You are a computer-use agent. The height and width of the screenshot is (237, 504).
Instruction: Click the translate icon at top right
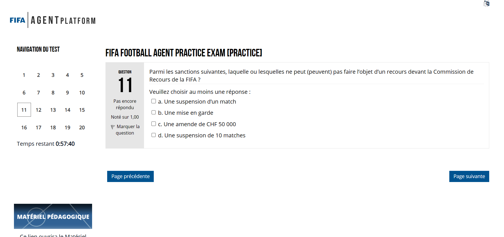tap(487, 4)
